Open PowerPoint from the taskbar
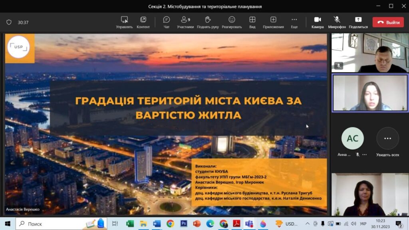The width and height of the screenshot is (409, 230). (x=197, y=224)
